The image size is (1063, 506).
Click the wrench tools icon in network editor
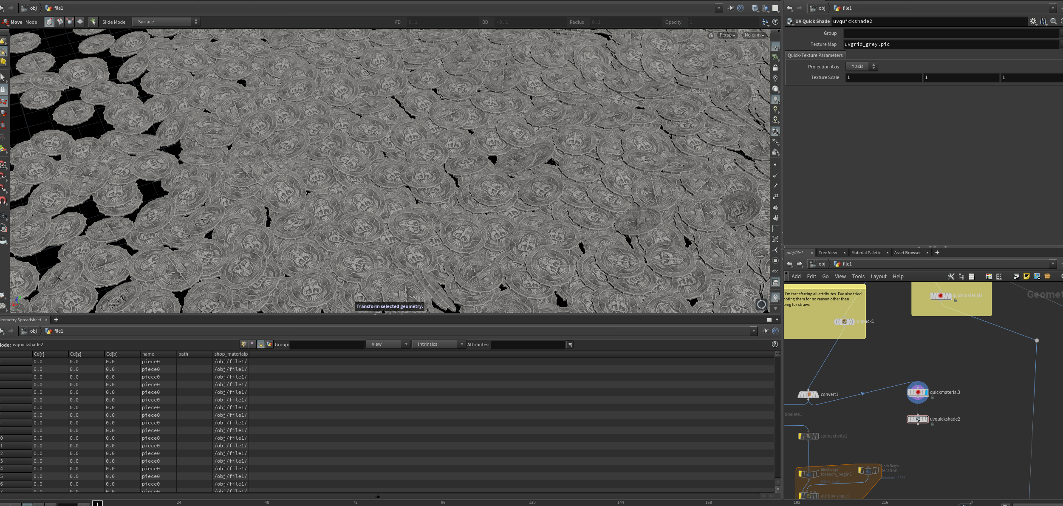pos(951,277)
